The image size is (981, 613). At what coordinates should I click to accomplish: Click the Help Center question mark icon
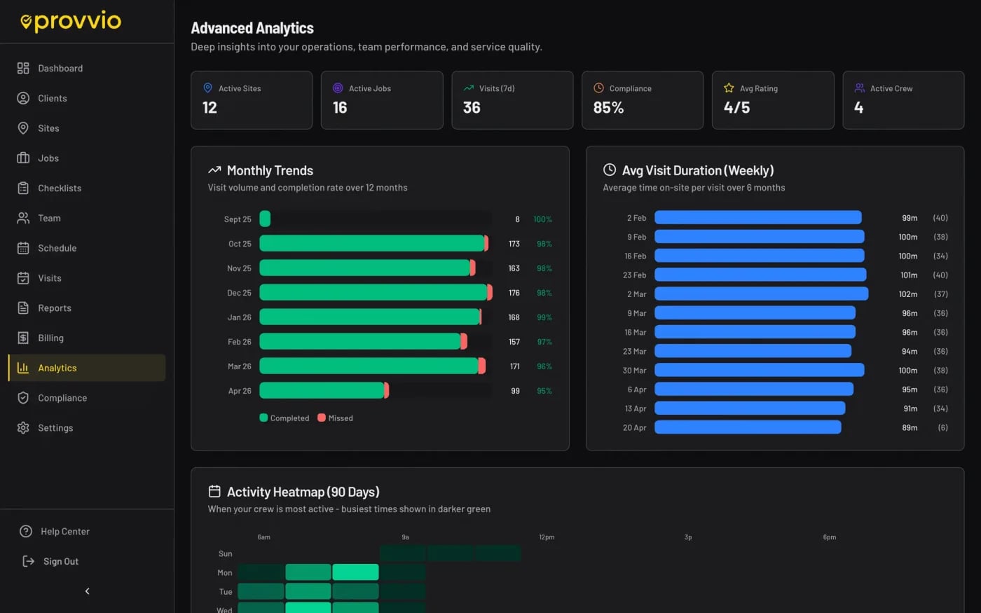tap(26, 531)
